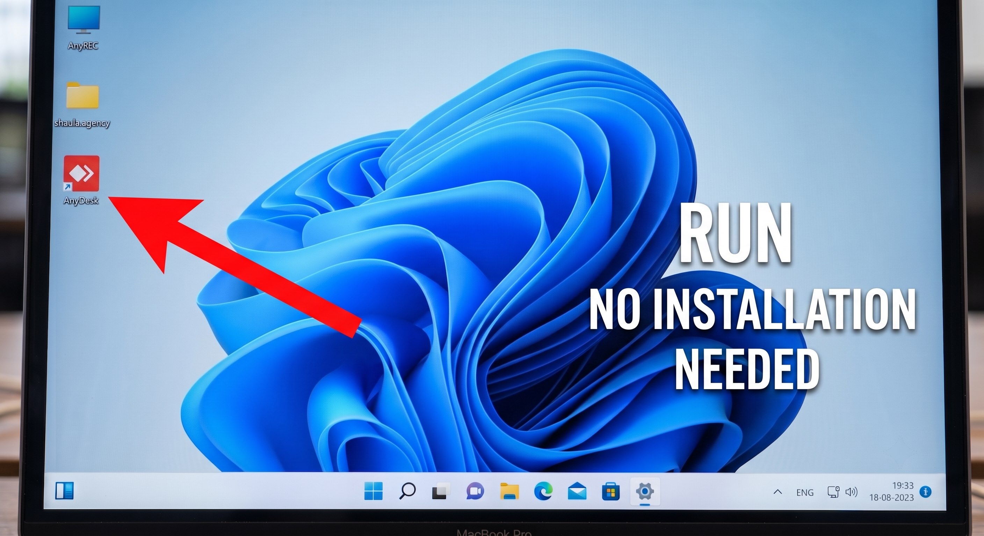
Task: Switch to the Settings app in taskbar
Action: point(645,491)
